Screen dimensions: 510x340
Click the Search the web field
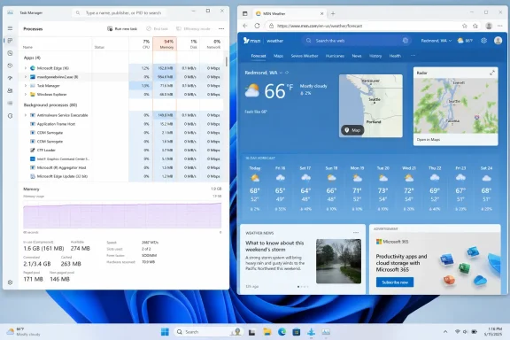357,41
